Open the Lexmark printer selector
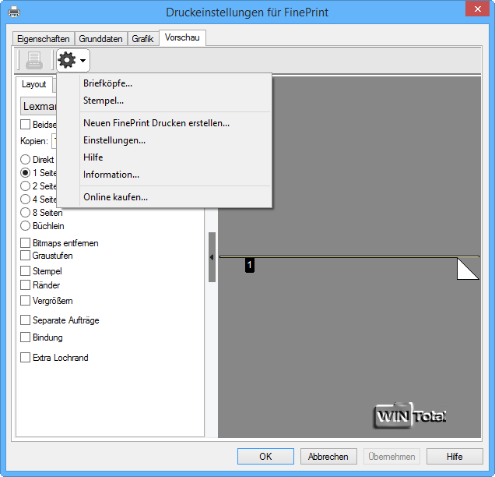495x477 pixels. click(x=38, y=106)
